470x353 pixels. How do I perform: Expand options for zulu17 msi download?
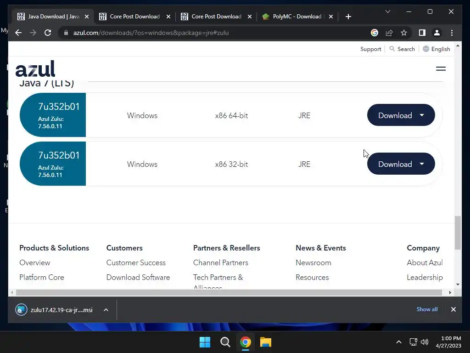pyautogui.click(x=106, y=310)
